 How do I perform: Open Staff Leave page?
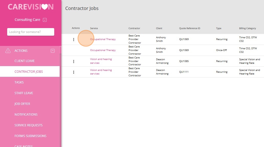(24, 93)
